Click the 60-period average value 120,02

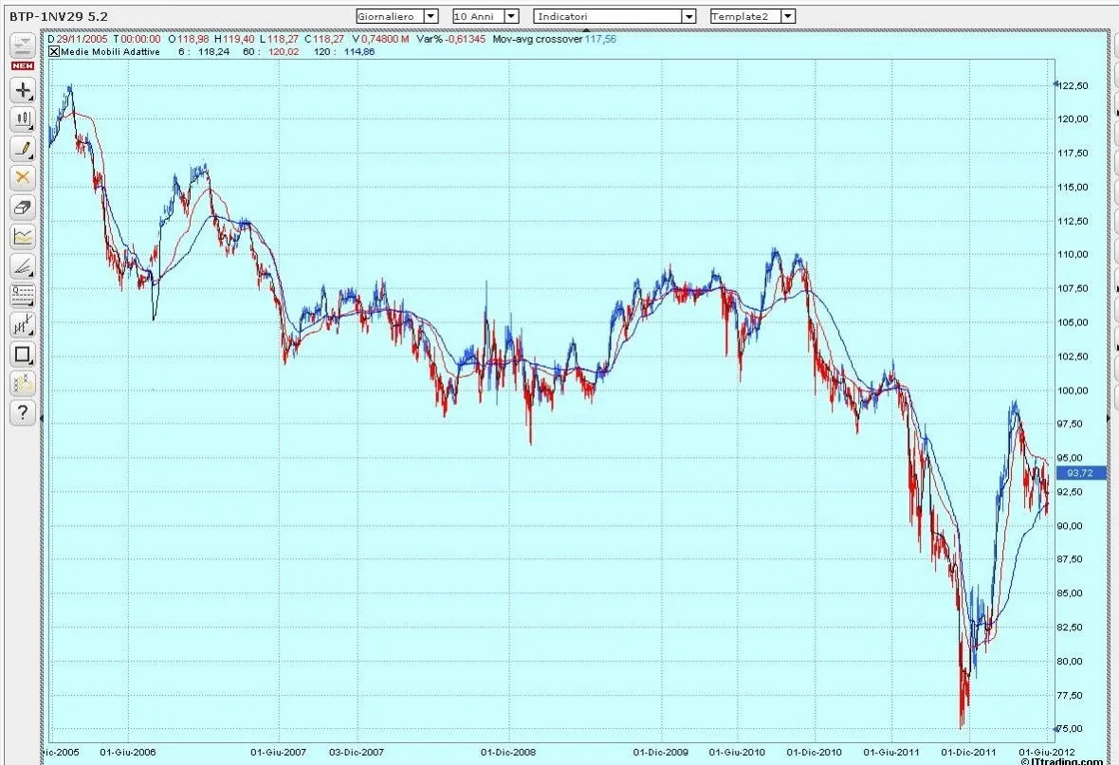pos(284,51)
